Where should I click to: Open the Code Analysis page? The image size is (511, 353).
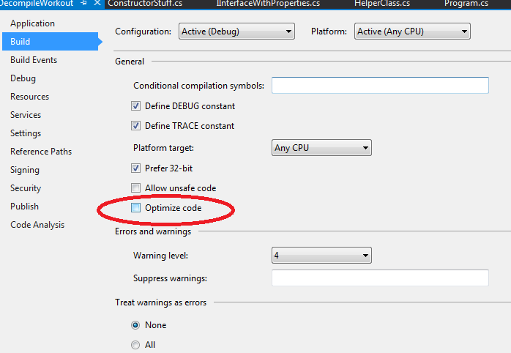(37, 225)
